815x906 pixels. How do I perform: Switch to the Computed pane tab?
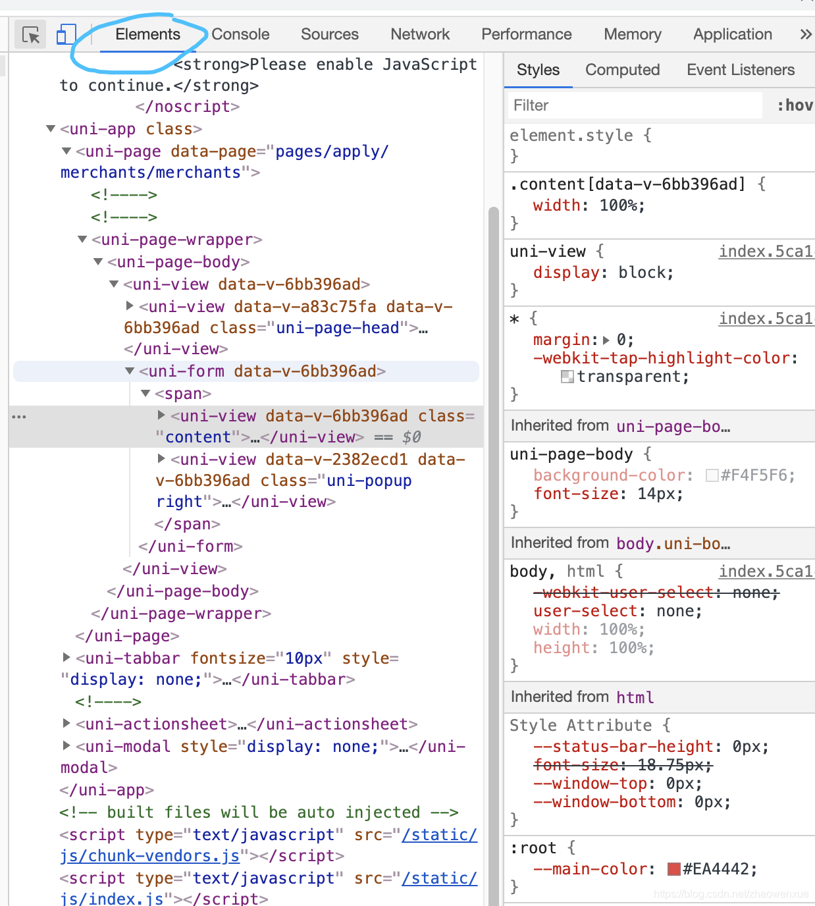623,70
